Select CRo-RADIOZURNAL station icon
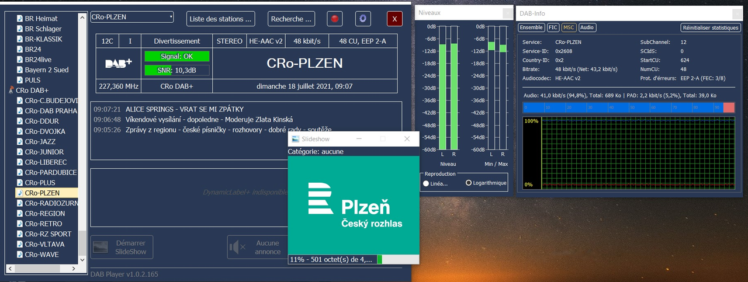This screenshot has height=282, width=748. [20, 203]
